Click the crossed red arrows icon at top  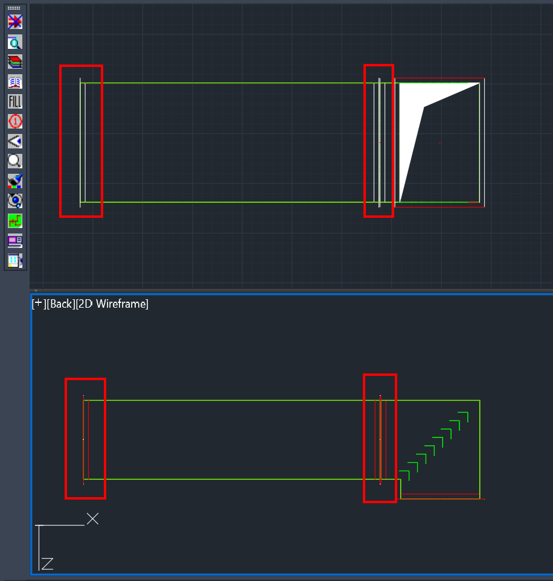pos(14,21)
